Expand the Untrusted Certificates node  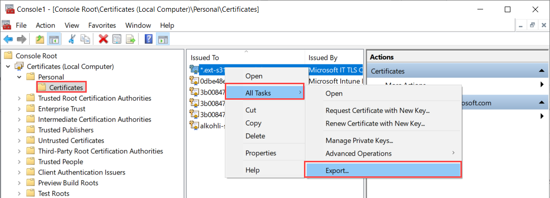(x=19, y=141)
